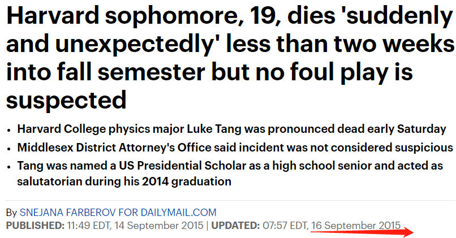Select the Luke Tang pronounced dead bullet
Screen dimensions: 456x238
pyautogui.click(x=231, y=129)
